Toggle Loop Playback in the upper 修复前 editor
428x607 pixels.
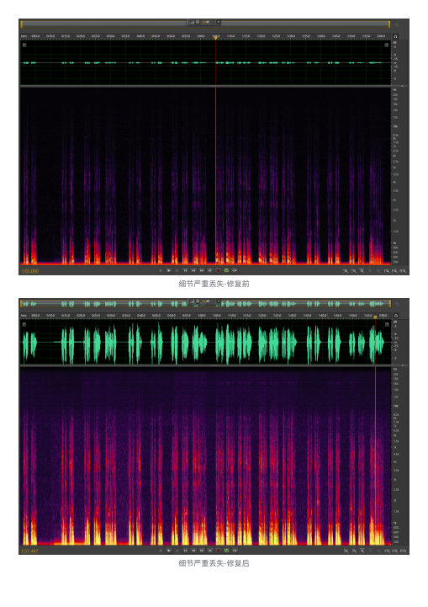click(226, 270)
